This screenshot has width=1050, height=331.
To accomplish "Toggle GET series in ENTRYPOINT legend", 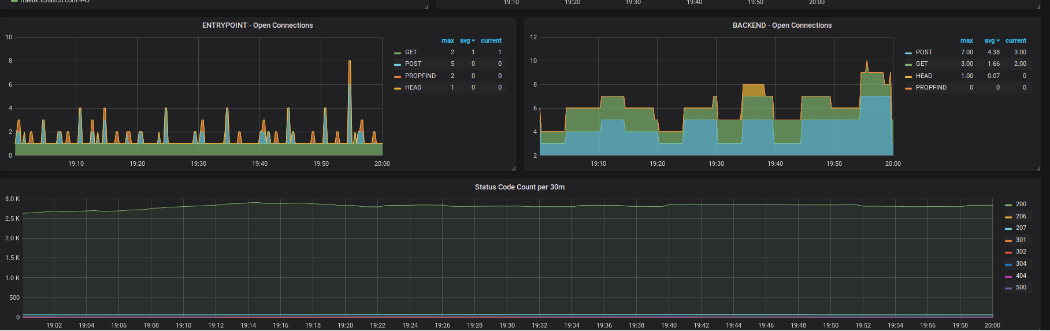I will coord(411,52).
